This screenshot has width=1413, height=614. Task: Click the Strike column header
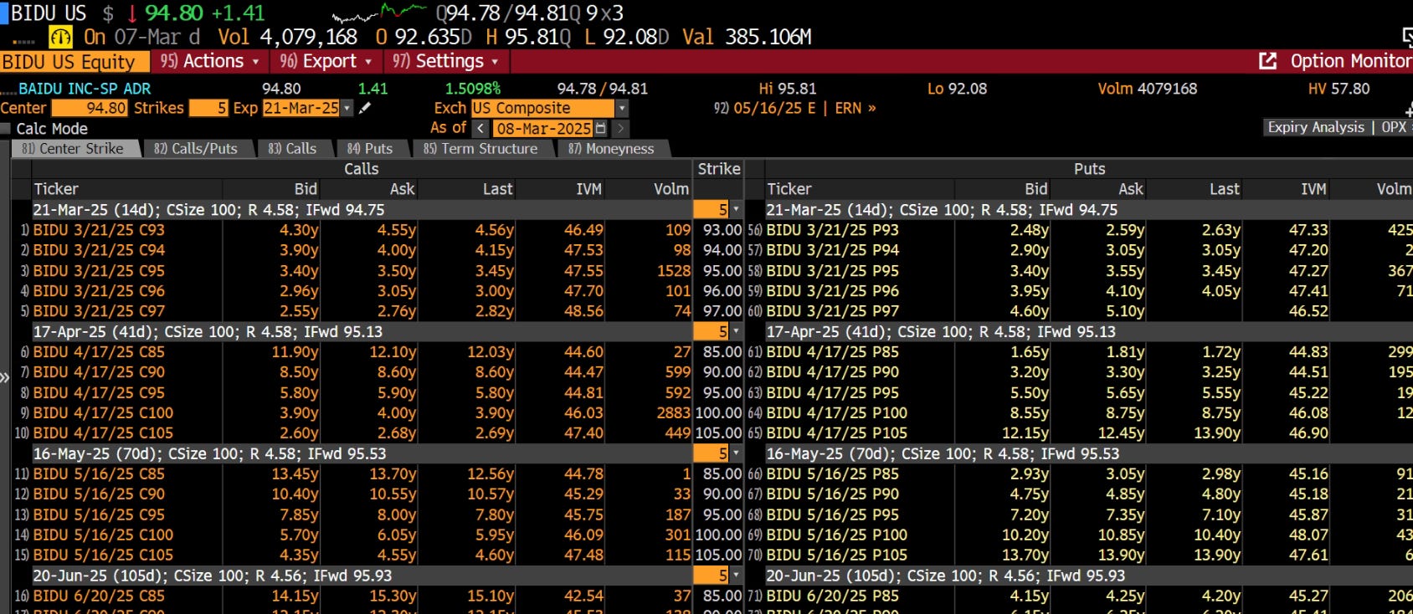pos(719,169)
